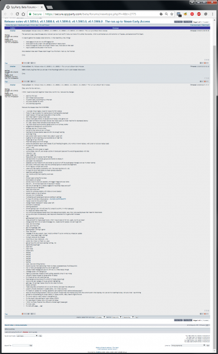Open the quick-mod tools dropdown
The image size is (218, 354).
(27, 336)
